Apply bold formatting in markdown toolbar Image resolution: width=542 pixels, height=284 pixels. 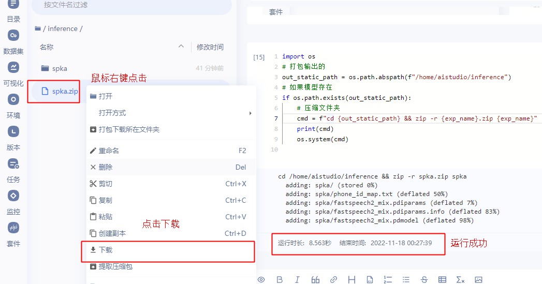pos(280,279)
